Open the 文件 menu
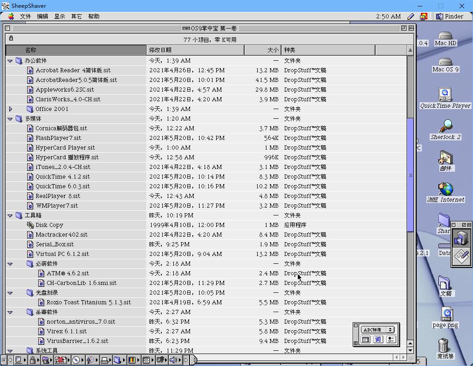Screen dimensions: 473x366 25,17
